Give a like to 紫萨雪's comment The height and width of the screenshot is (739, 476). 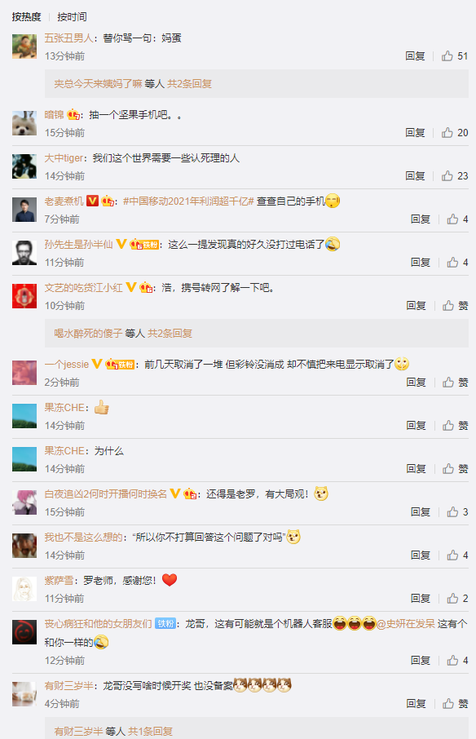(457, 599)
